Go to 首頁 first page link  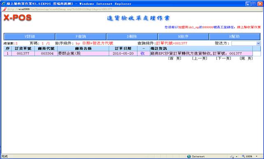pyautogui.click(x=175, y=58)
